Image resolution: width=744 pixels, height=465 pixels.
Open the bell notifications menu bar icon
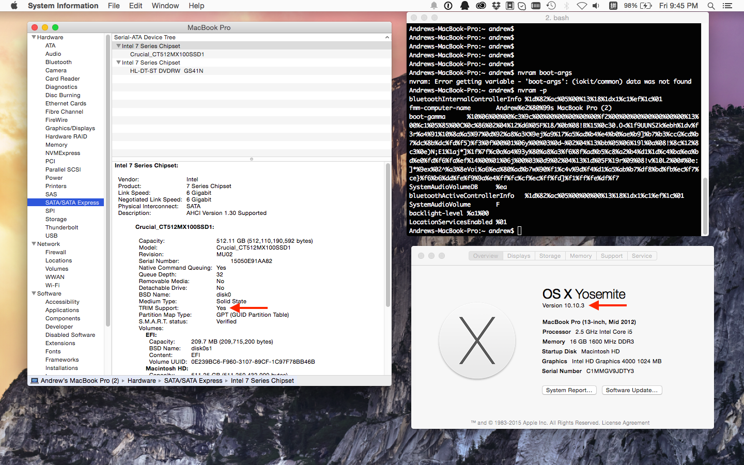pyautogui.click(x=434, y=6)
